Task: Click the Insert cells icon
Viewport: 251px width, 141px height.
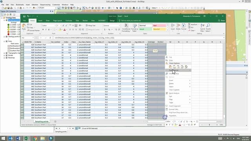Action: (x=173, y=26)
